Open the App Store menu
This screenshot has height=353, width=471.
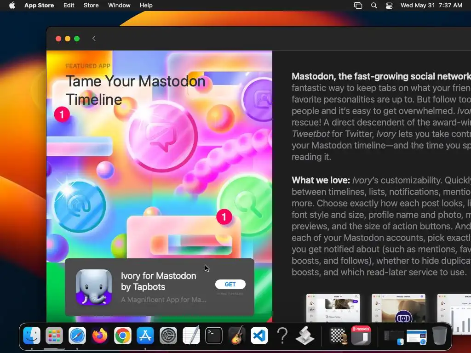click(x=39, y=6)
